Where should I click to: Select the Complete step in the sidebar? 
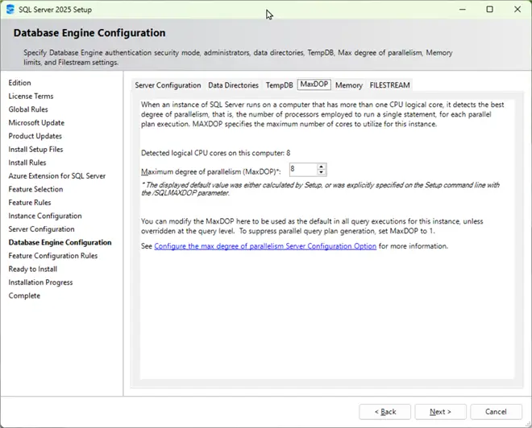click(x=24, y=296)
